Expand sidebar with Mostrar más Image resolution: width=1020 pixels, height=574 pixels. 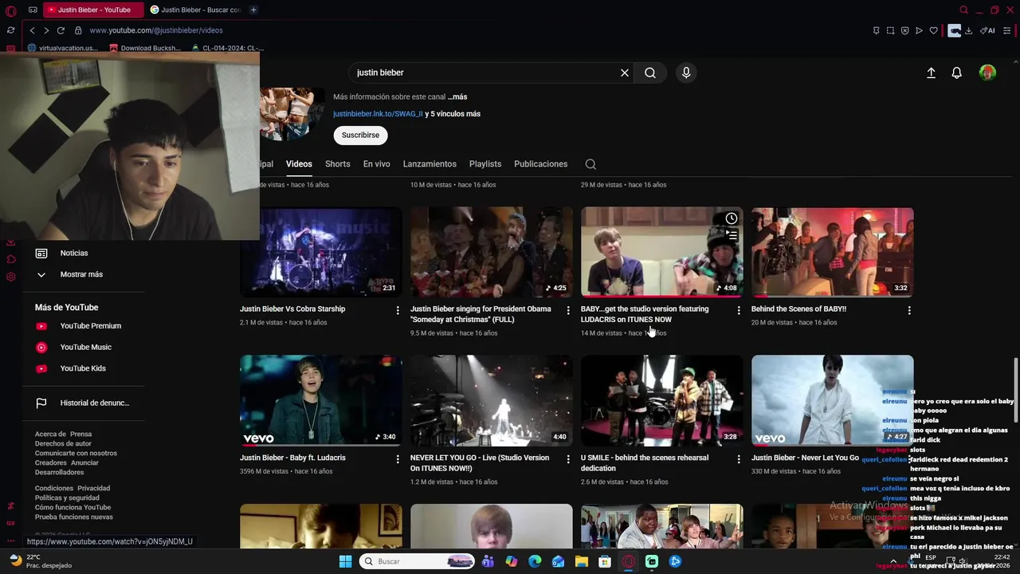(82, 274)
